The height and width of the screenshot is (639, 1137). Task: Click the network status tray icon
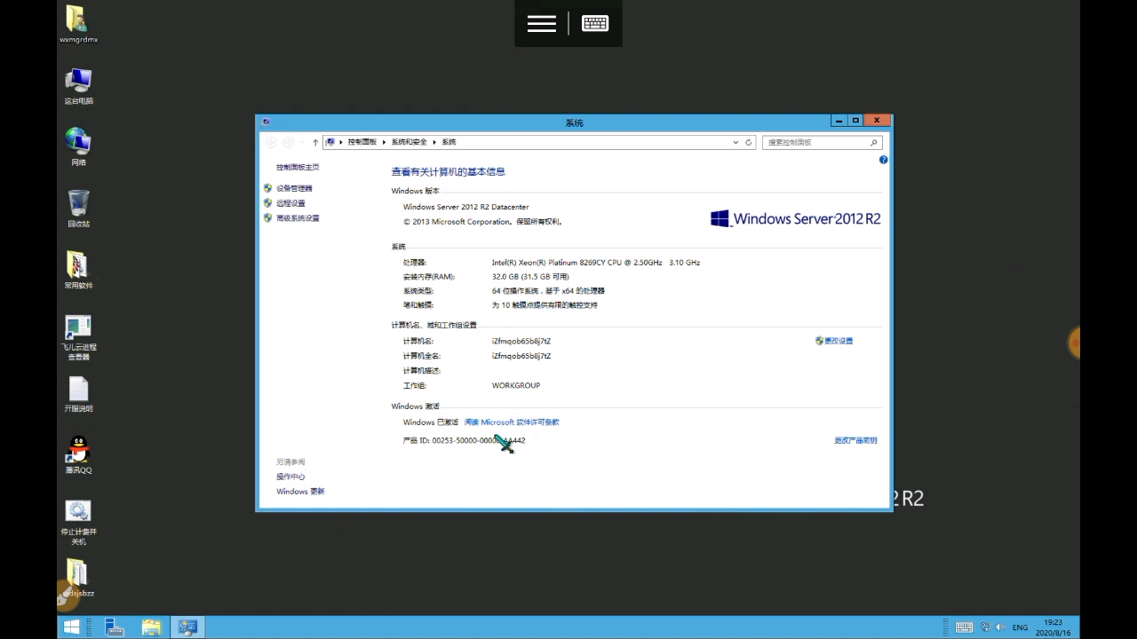coord(986,627)
